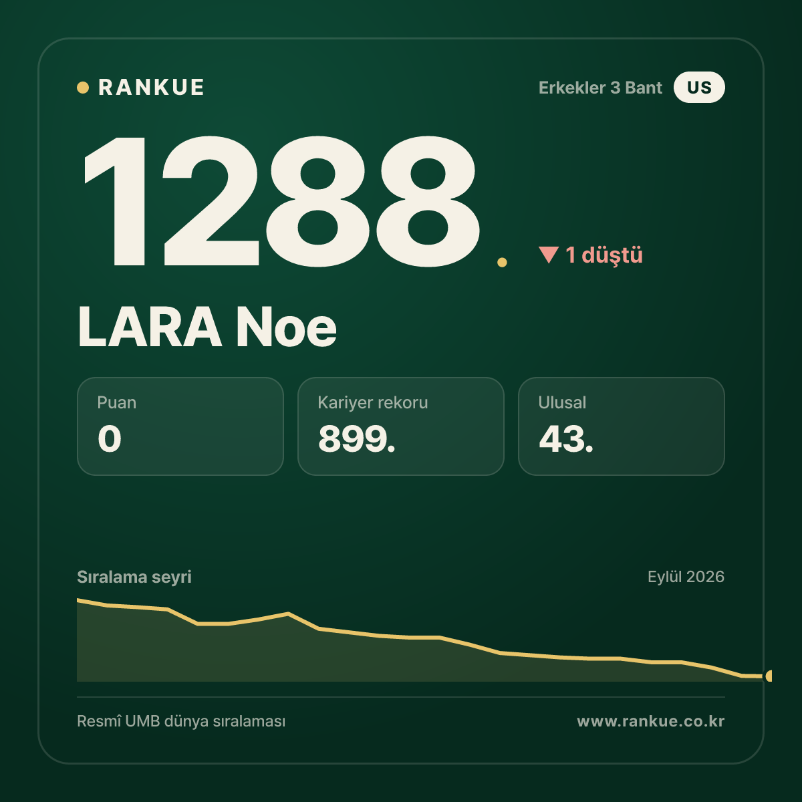Click the yellow end marker on chart
Screen dimensions: 802x802
(x=769, y=676)
